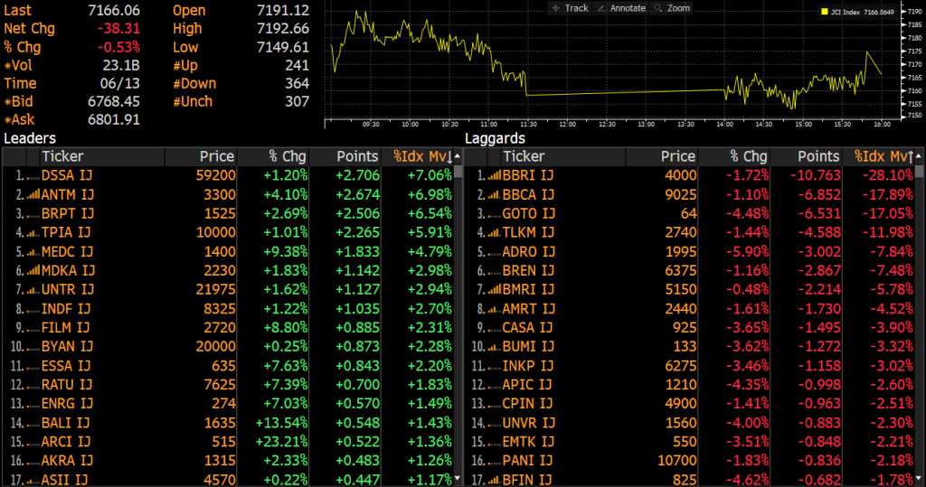The image size is (926, 487).
Task: Select the Last value 7166.06
Action: pyautogui.click(x=114, y=10)
